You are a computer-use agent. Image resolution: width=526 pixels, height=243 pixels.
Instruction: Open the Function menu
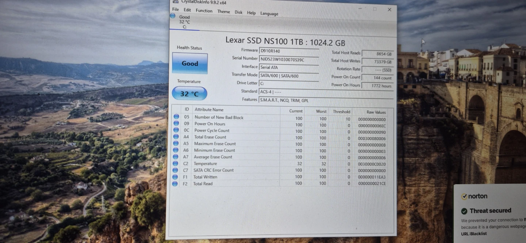[204, 11]
